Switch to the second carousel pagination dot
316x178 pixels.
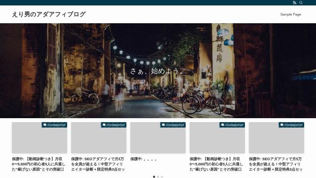[x=158, y=177]
